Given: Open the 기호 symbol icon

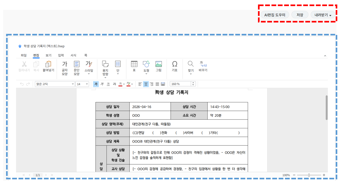Looking at the screenshot, I should 174,66.
